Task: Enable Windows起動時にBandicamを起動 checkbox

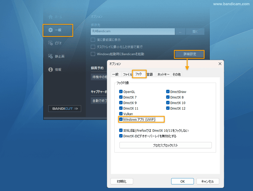Action: tap(93, 54)
